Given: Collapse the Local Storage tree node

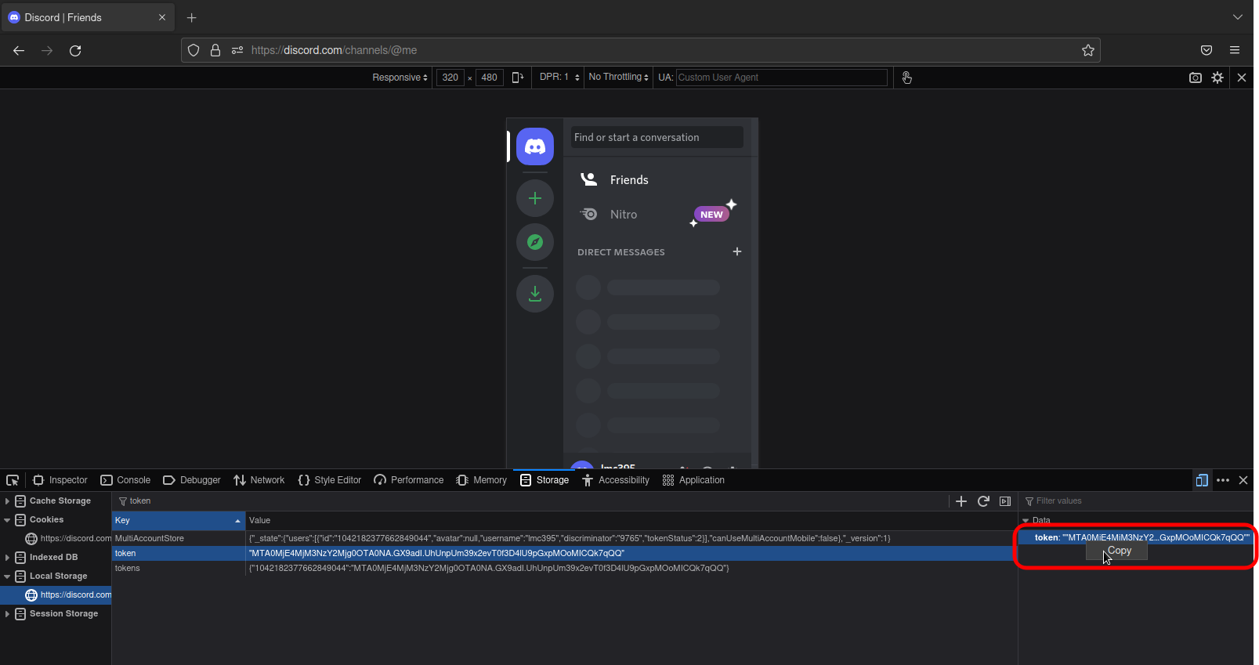Looking at the screenshot, I should click(x=7, y=576).
